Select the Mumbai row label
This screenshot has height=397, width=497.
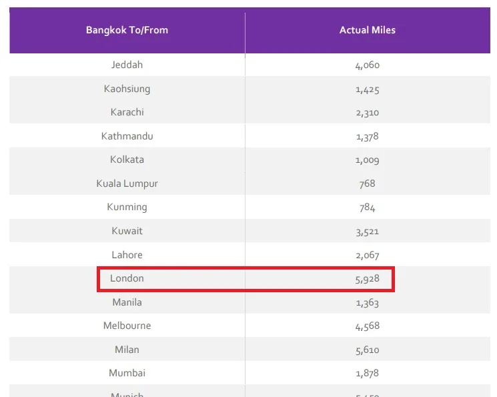[127, 373]
